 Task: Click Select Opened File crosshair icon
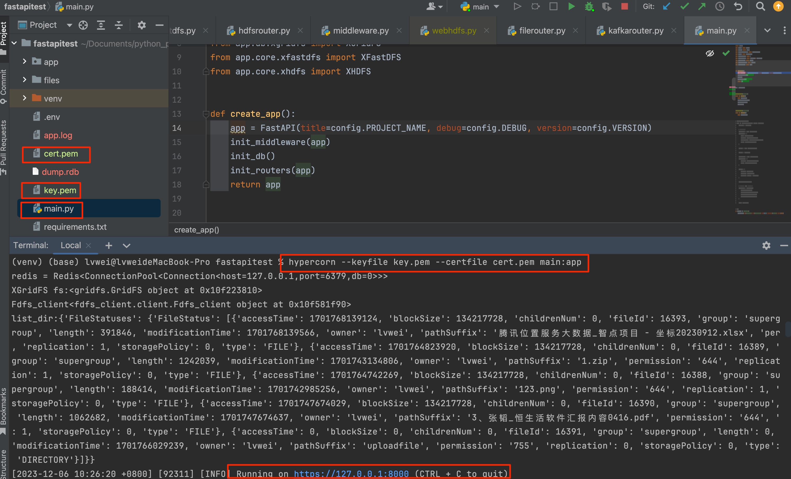pyautogui.click(x=83, y=25)
